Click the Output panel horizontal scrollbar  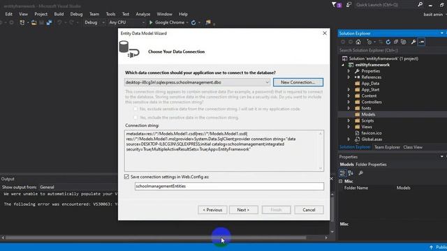coord(155,237)
